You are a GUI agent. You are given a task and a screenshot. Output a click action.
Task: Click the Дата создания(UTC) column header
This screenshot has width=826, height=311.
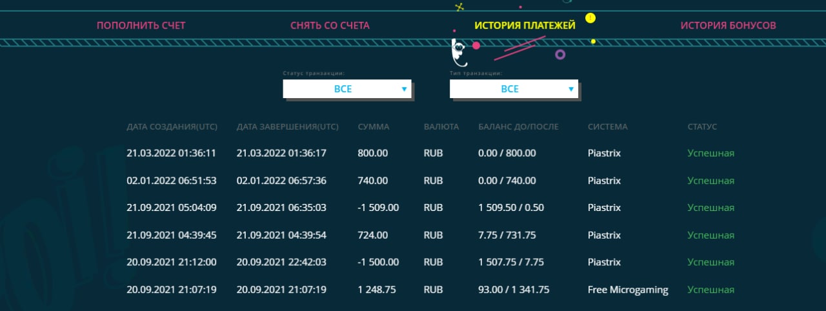pyautogui.click(x=172, y=126)
